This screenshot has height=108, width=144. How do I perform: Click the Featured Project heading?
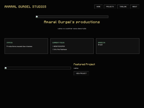click(84, 64)
